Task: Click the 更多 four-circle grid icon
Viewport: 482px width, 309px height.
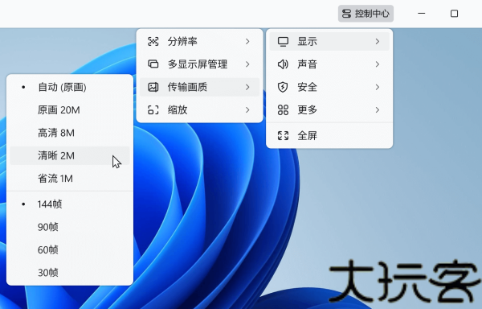Action: click(x=283, y=110)
